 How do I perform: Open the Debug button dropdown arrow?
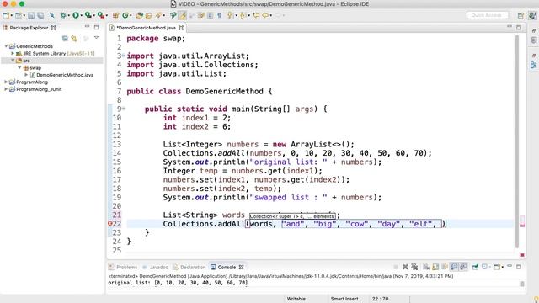(69, 16)
